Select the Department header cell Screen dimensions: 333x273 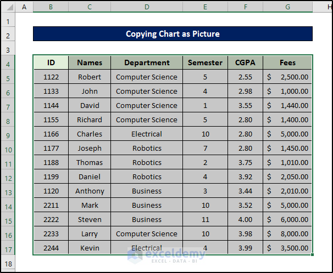147,62
